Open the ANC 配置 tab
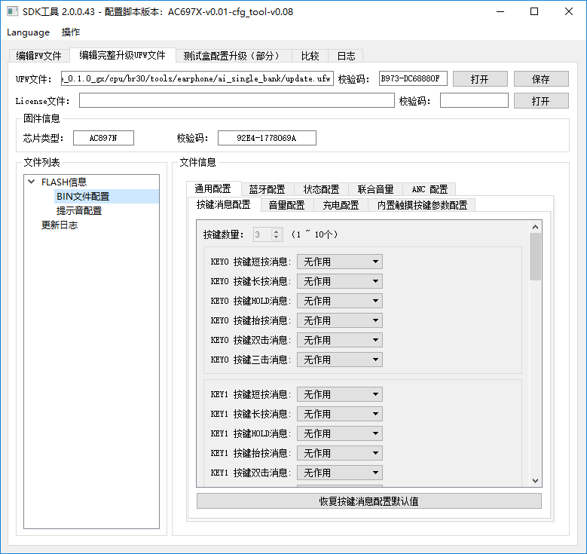 430,189
